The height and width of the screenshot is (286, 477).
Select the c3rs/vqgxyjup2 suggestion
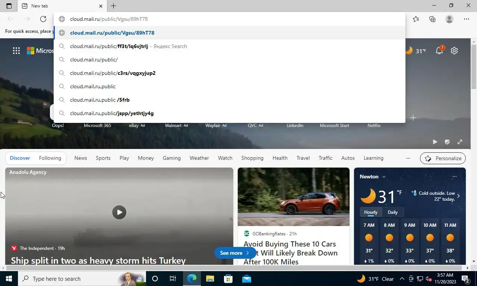click(x=230, y=73)
